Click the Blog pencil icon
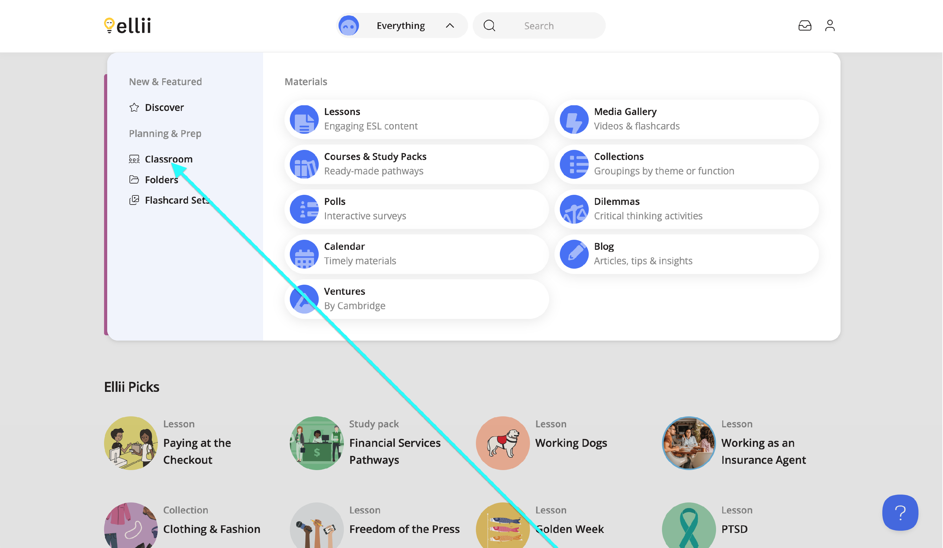Screen dimensions: 943x548 [574, 254]
